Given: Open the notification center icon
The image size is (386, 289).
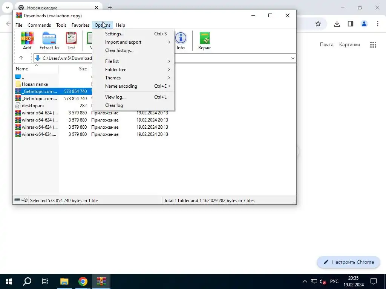Looking at the screenshot, I should pos(374,281).
